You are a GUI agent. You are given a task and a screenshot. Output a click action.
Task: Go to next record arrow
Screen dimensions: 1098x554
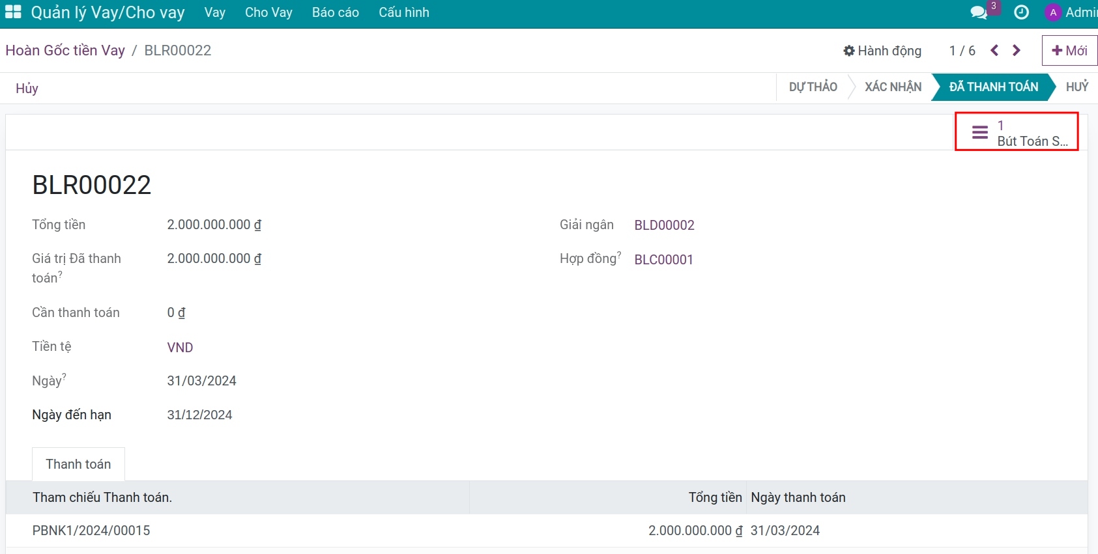pos(1017,50)
